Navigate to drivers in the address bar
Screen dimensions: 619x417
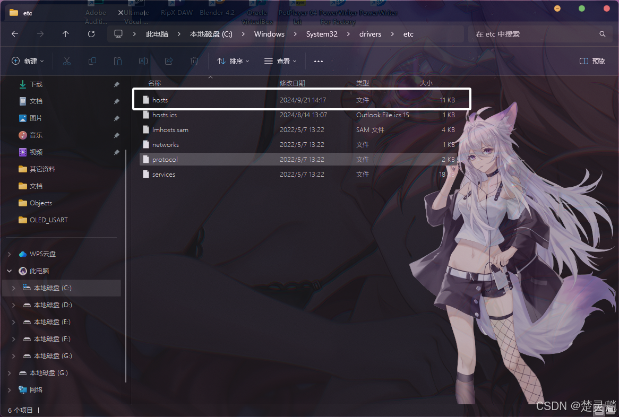click(371, 34)
